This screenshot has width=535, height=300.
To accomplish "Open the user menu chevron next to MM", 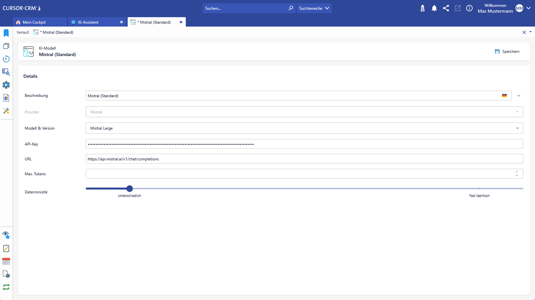I will click(529, 8).
